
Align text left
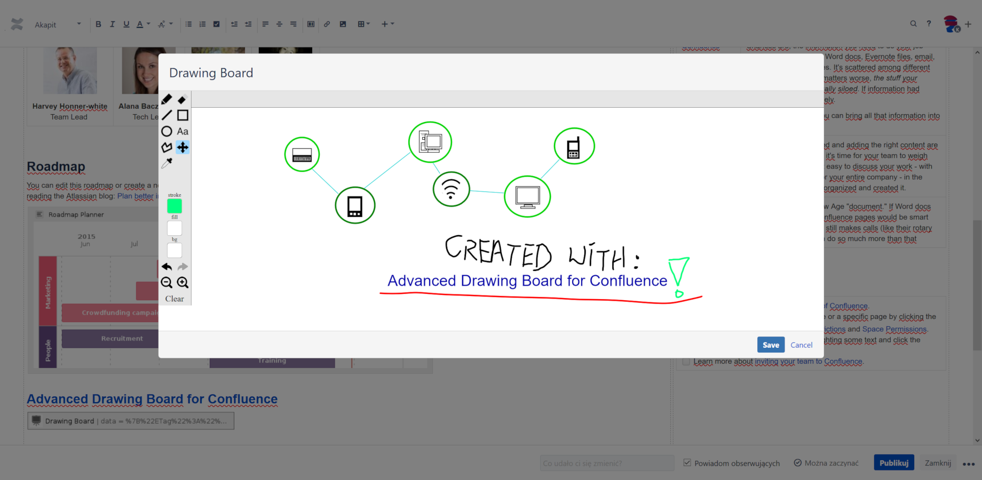(265, 24)
